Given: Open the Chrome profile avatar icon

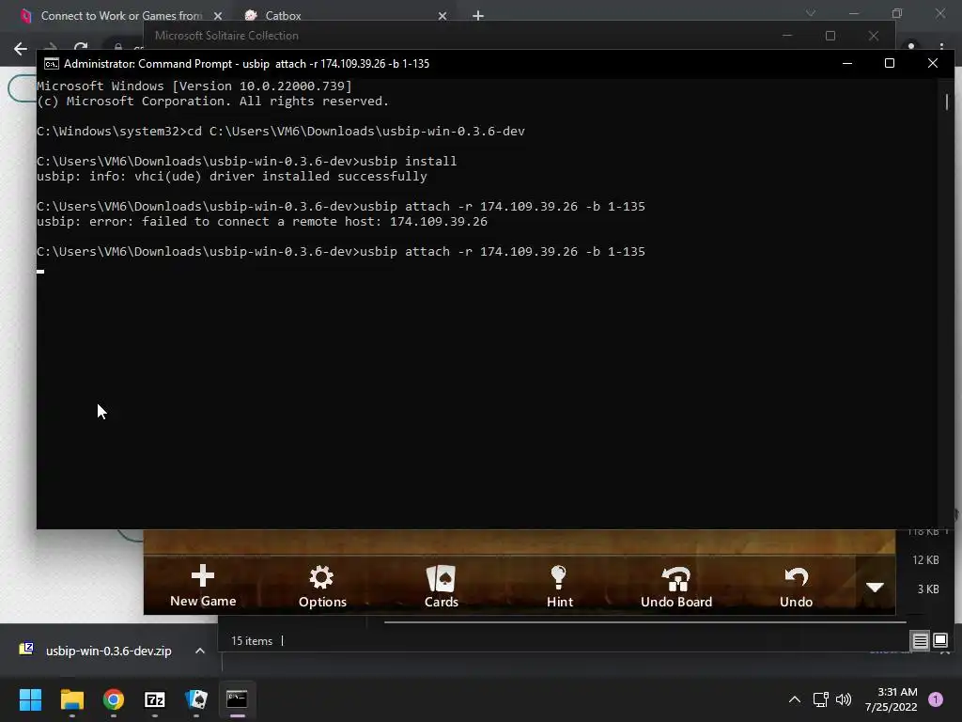Looking at the screenshot, I should (x=911, y=47).
